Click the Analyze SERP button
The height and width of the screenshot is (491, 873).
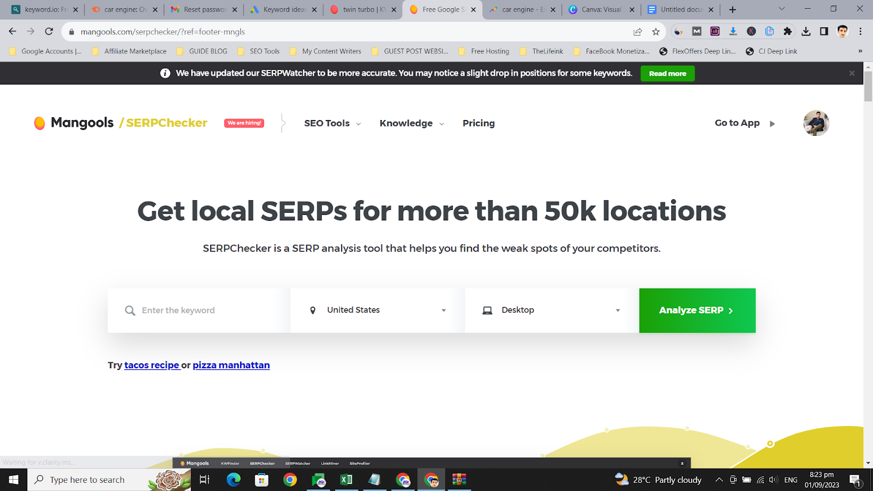tap(697, 310)
